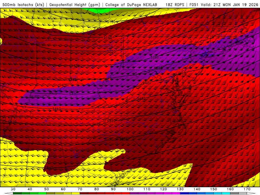Click the colorbar tick label 100
Screen dimensions: 260x195
(x=130, y=189)
